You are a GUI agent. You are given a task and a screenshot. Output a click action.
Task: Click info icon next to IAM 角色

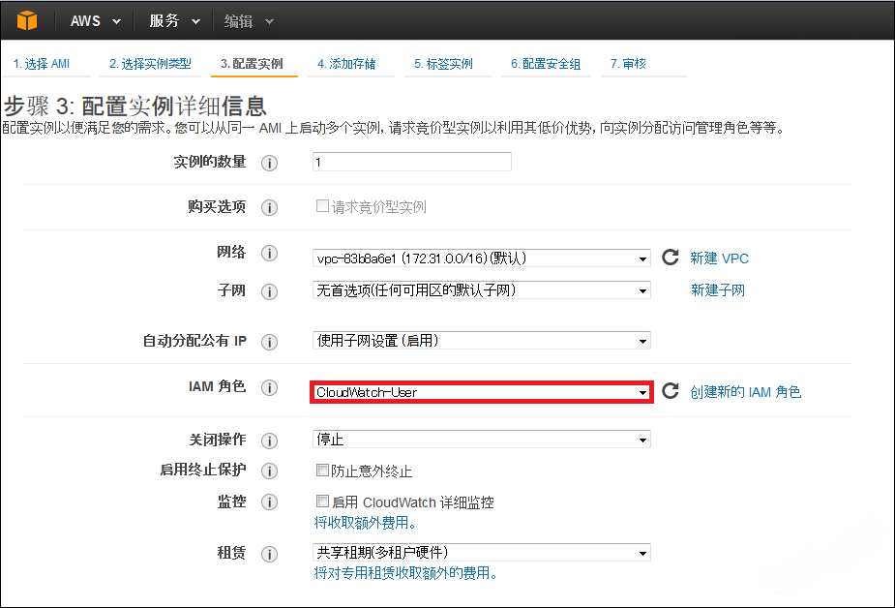point(270,387)
